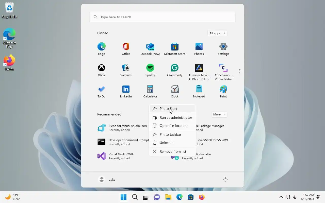Select Remove from list

(172, 151)
